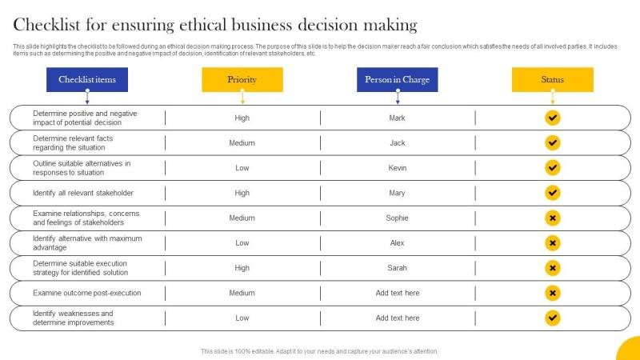Screen dimensions: 640x360
Task: Click the checkmark status icon in Mark's row
Action: pos(552,118)
